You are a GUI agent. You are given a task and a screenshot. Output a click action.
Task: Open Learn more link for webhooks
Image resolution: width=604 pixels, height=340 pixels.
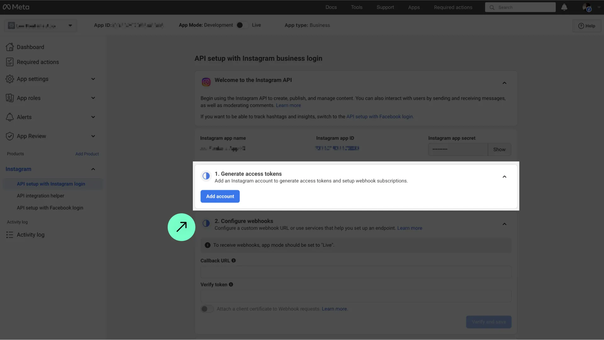pos(410,228)
